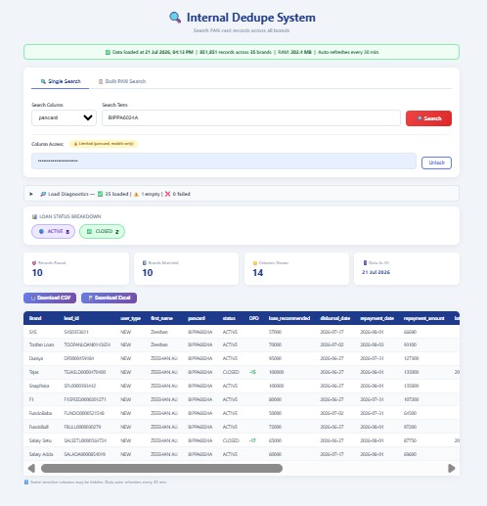Click the green check icon beside 35 loaded

(100, 194)
